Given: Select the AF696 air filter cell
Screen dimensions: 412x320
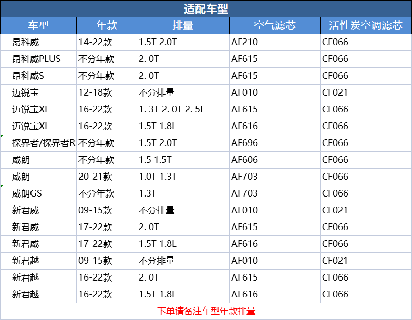Looking at the screenshot, I should [275, 143].
